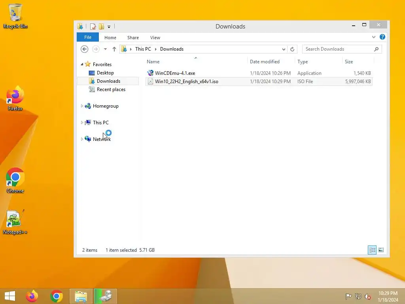Screen dimensions: 405x304
Task: Minimize the Downloads window
Action: pos(354,25)
